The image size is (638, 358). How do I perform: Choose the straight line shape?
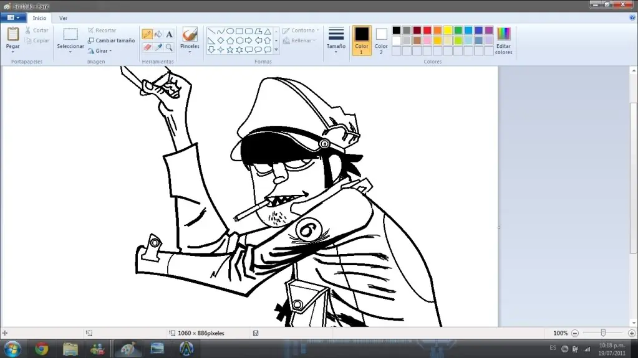[211, 31]
